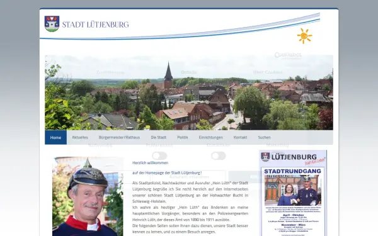Image resolution: width=378 pixels, height=236 pixels.
Task: Open the Aktuelles menu item
Action: [80, 137]
